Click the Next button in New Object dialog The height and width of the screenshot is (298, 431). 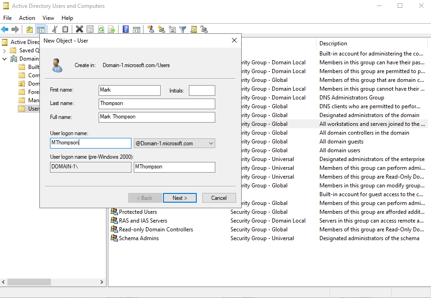[x=180, y=198]
